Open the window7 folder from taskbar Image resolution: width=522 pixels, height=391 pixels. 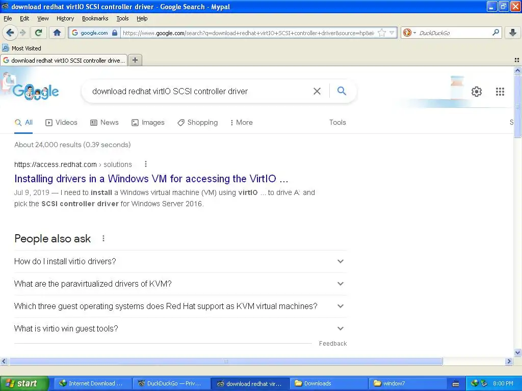click(x=407, y=383)
